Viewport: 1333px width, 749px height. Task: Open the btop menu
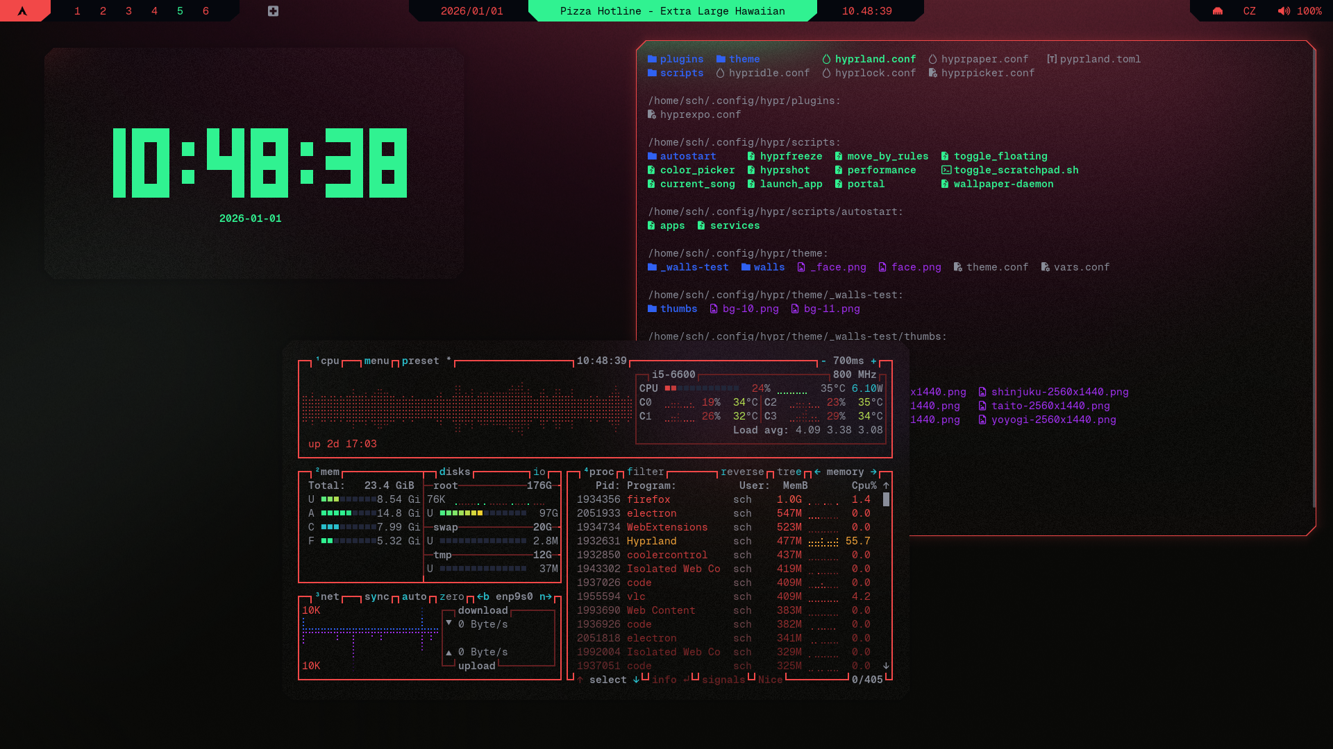[x=376, y=361]
